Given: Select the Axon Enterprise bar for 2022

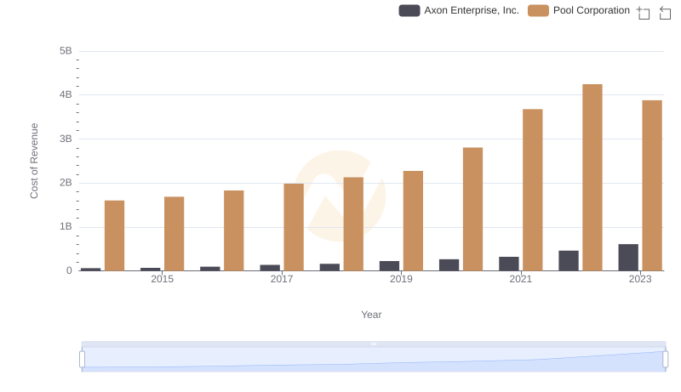Looking at the screenshot, I should tap(569, 260).
